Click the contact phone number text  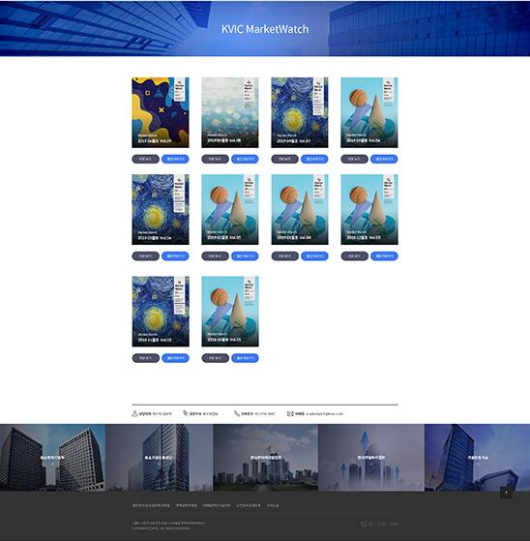pyautogui.click(x=264, y=413)
